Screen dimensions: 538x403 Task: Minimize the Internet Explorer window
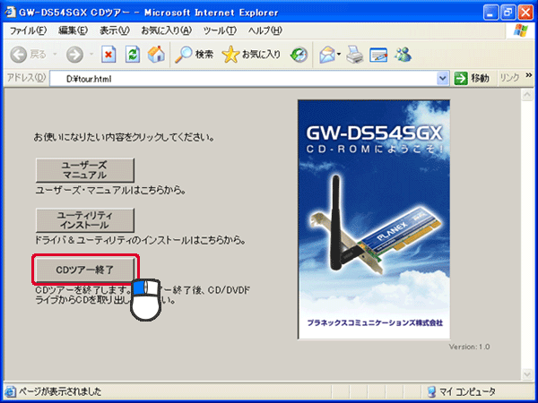(490, 13)
